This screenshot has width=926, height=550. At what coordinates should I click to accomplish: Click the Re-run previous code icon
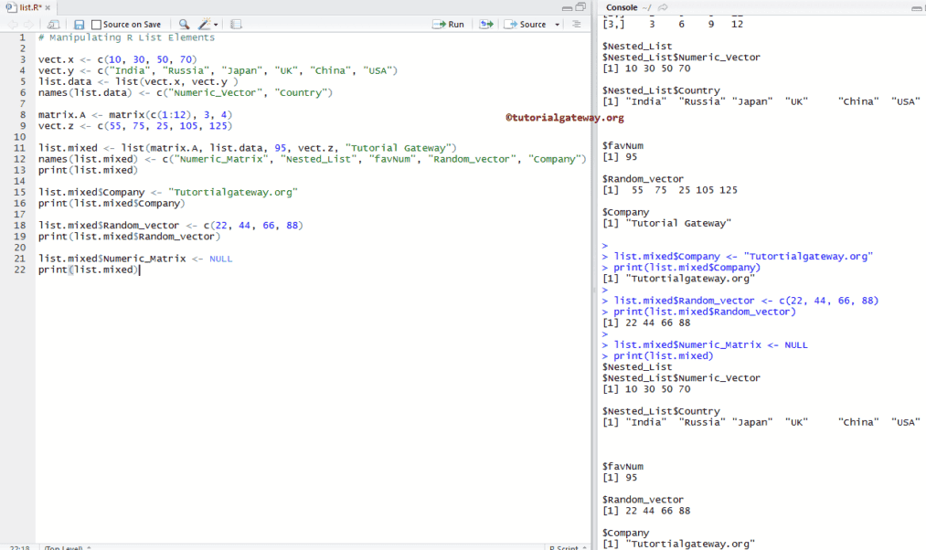point(485,25)
